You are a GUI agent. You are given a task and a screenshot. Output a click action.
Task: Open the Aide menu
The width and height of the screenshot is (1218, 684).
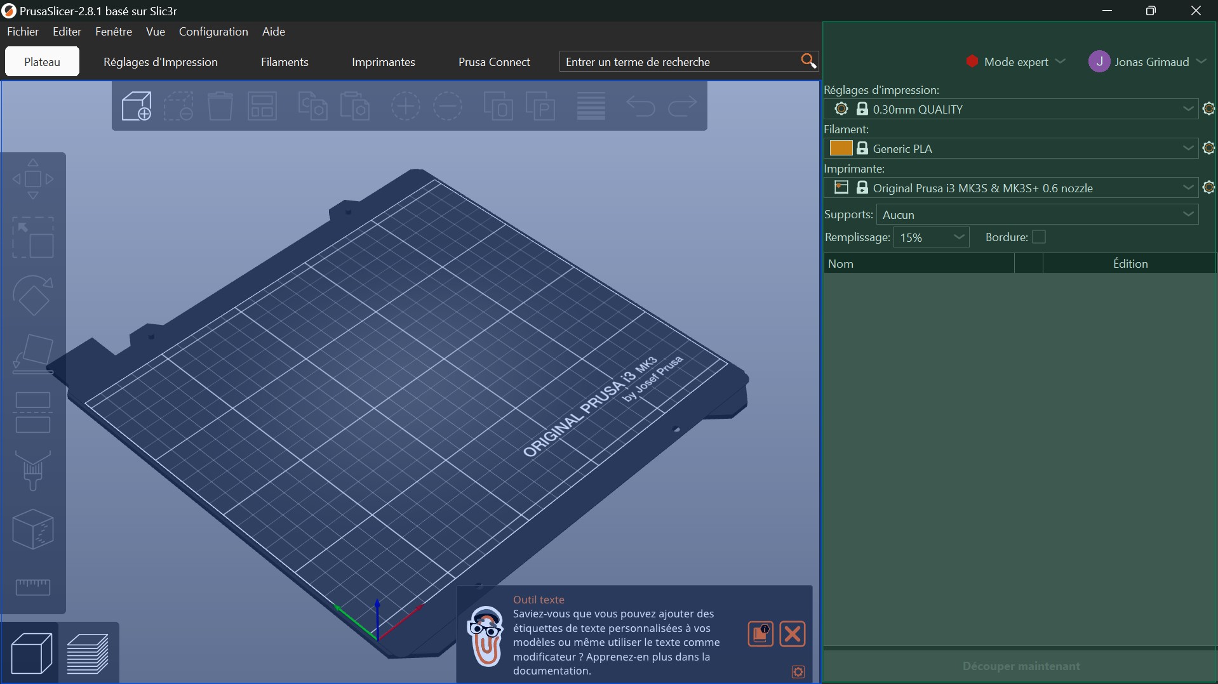pos(274,32)
